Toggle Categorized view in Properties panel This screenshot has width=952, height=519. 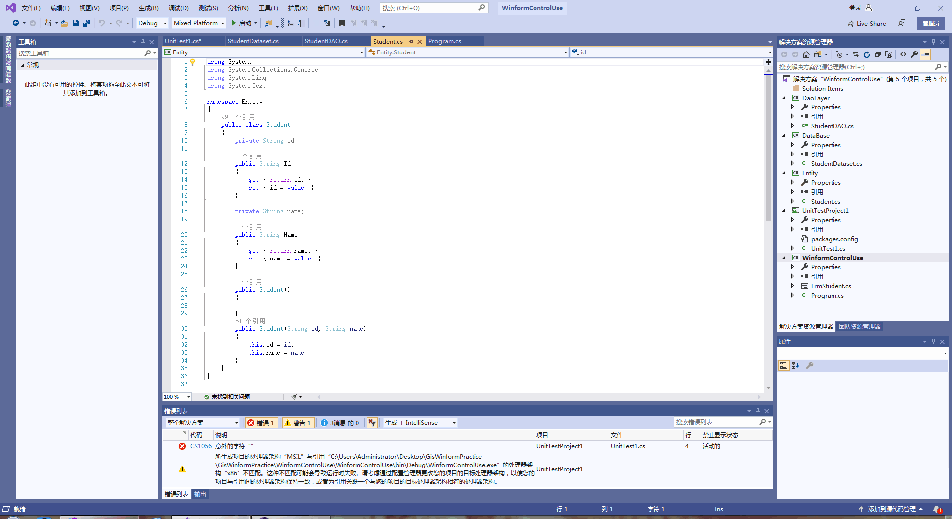(784, 365)
